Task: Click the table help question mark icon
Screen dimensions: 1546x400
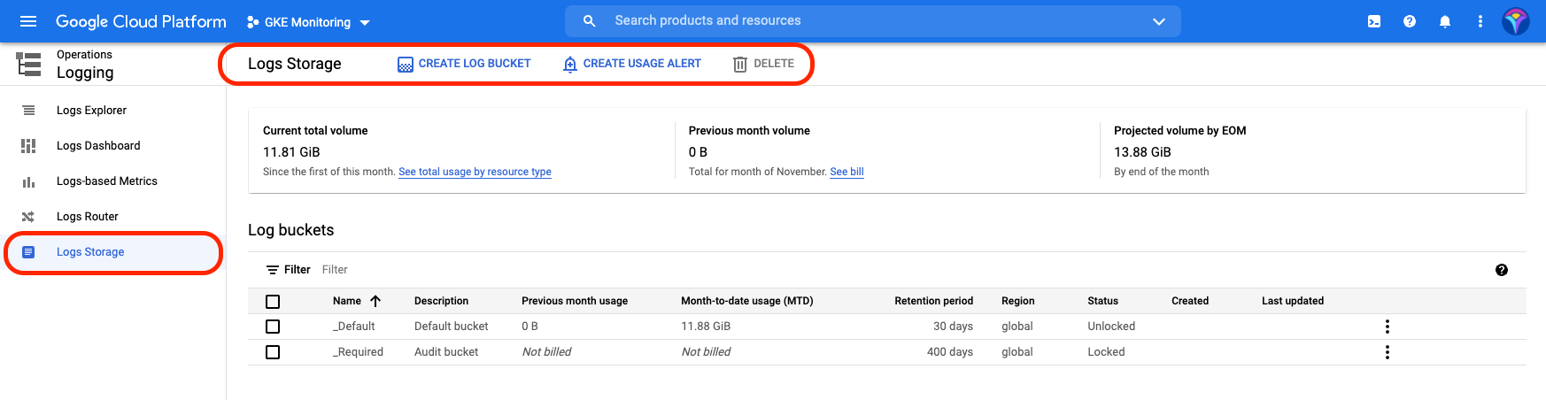Action: [x=1502, y=270]
